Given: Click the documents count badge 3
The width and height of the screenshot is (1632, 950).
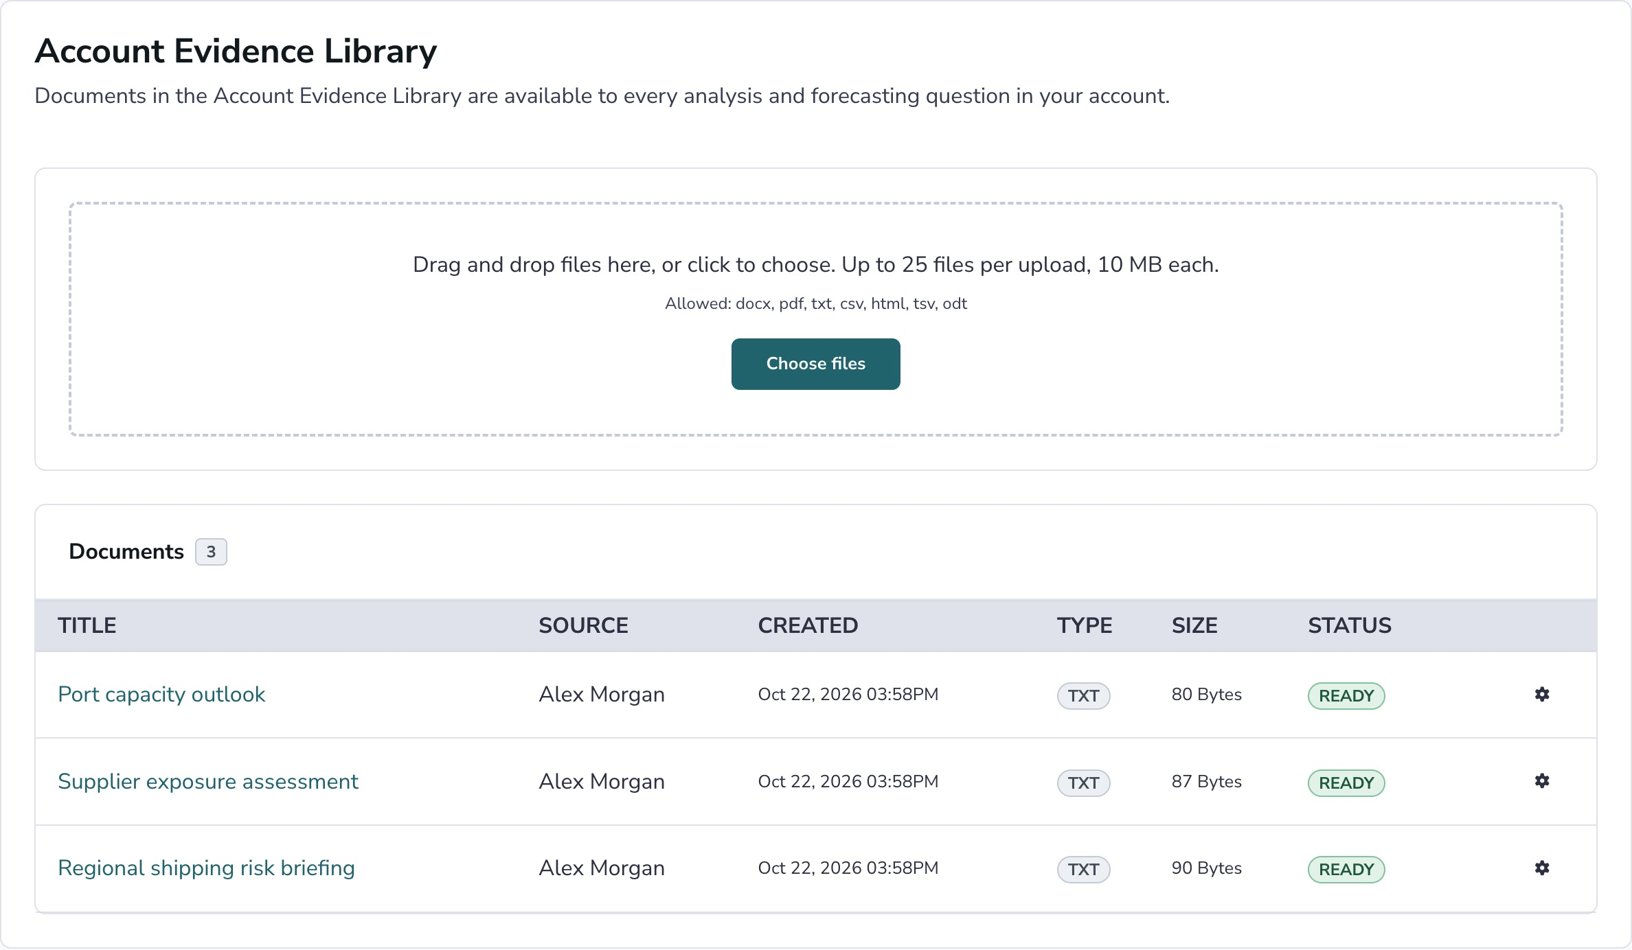Looking at the screenshot, I should pyautogui.click(x=211, y=552).
